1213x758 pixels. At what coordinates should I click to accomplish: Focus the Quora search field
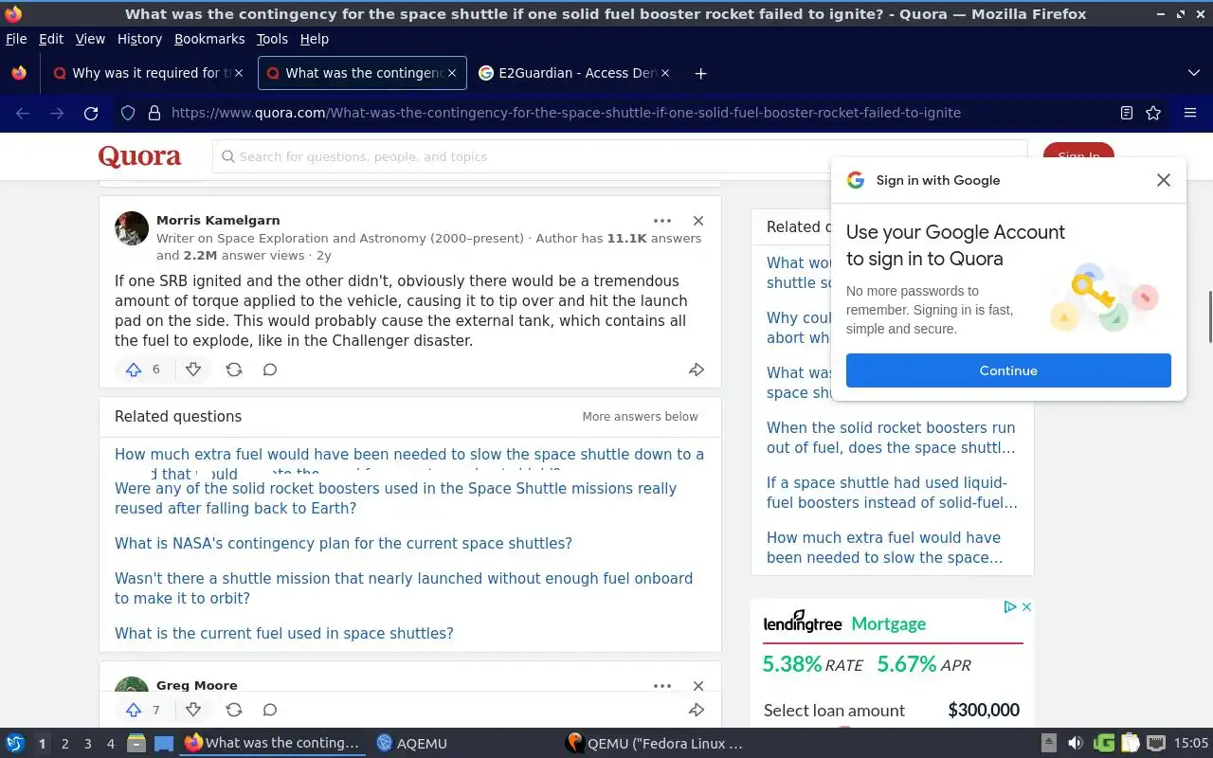pos(620,156)
